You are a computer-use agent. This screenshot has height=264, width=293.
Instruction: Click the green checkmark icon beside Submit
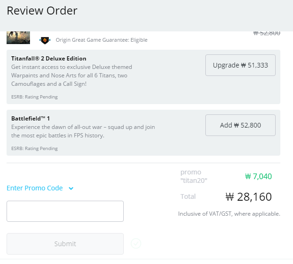(136, 243)
